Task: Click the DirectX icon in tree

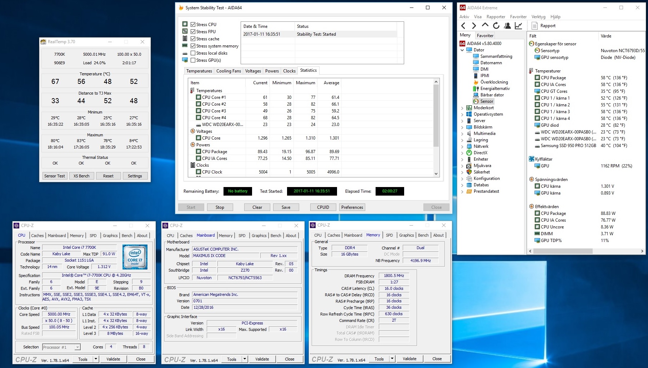Action: [x=469, y=153]
